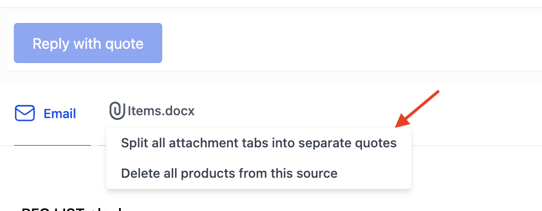Click the "Items.docx" file name text

[x=161, y=111]
